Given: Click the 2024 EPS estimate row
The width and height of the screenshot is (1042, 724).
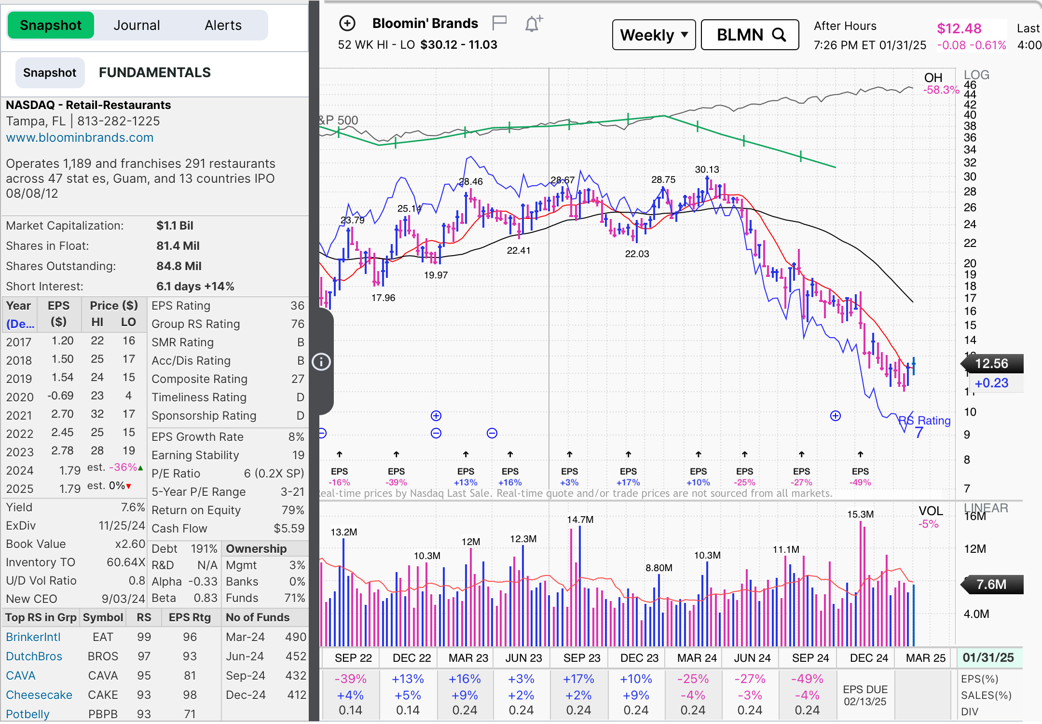Looking at the screenshot, I should coord(75,470).
